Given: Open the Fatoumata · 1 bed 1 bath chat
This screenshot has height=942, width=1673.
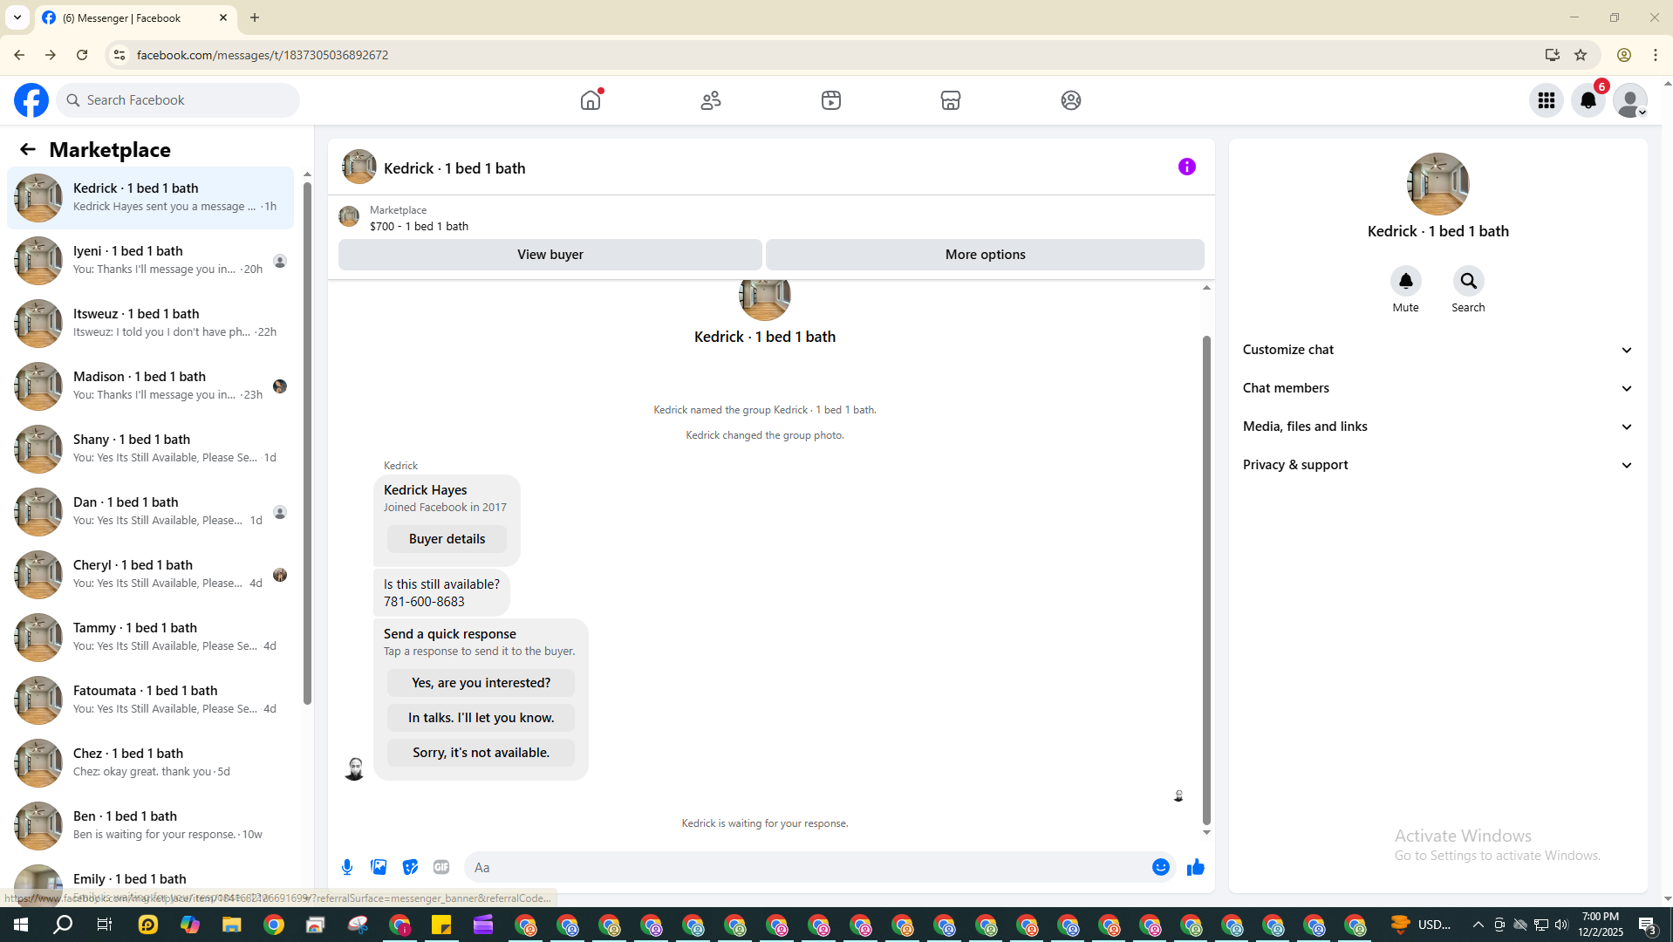Looking at the screenshot, I should pos(150,700).
